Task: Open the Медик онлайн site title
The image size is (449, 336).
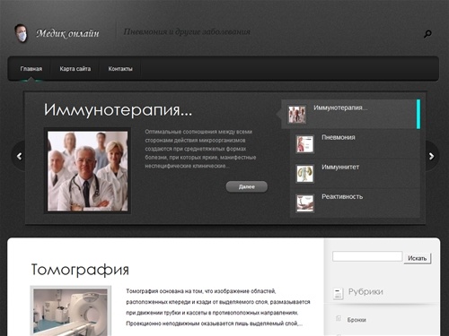Action: [x=67, y=33]
